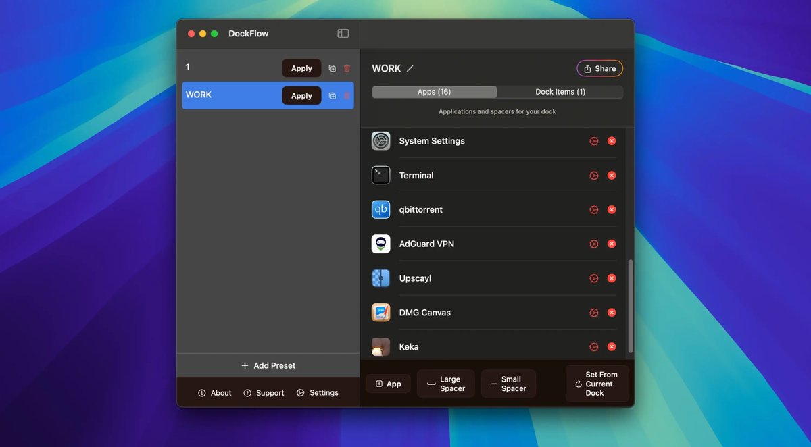
Task: Toggle the sidebar panel icon
Action: (343, 32)
